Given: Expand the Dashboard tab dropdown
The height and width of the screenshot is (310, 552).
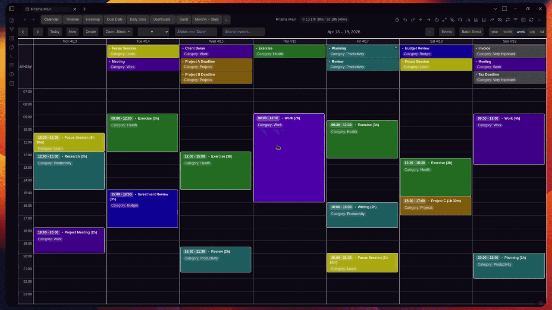Looking at the screenshot, I should tap(163, 19).
